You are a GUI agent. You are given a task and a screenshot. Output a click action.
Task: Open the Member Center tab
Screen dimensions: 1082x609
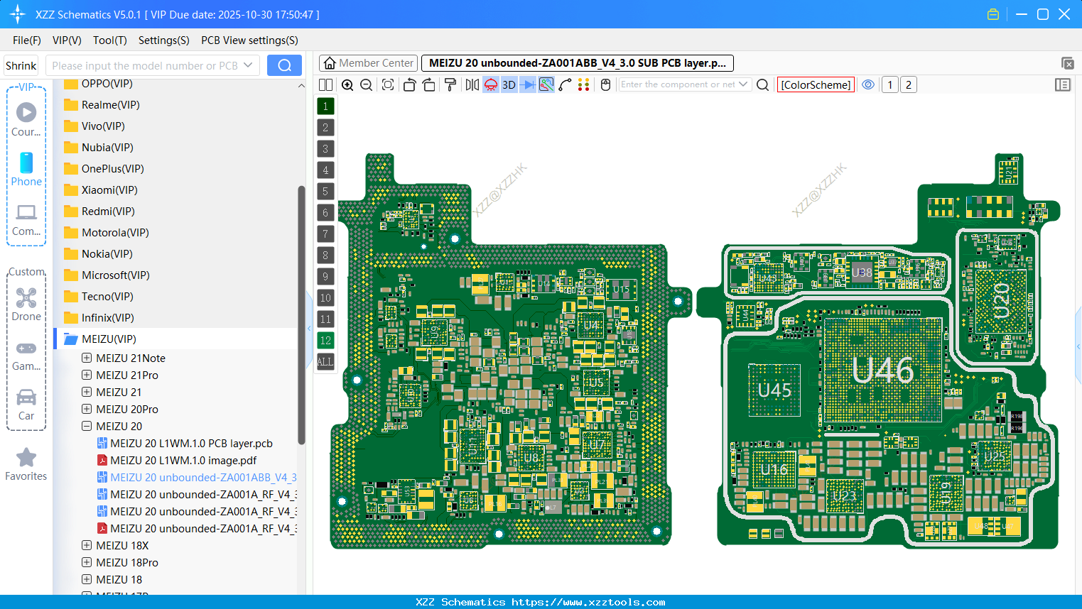point(368,63)
